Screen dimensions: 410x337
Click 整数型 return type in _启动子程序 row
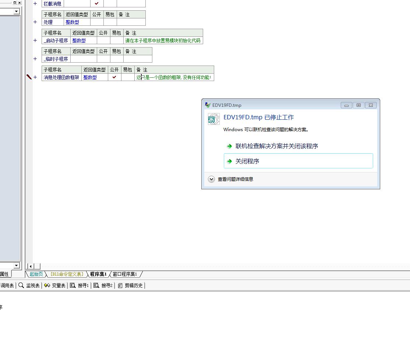click(x=79, y=40)
